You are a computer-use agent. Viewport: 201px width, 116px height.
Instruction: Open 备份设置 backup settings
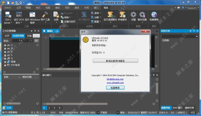142,17
